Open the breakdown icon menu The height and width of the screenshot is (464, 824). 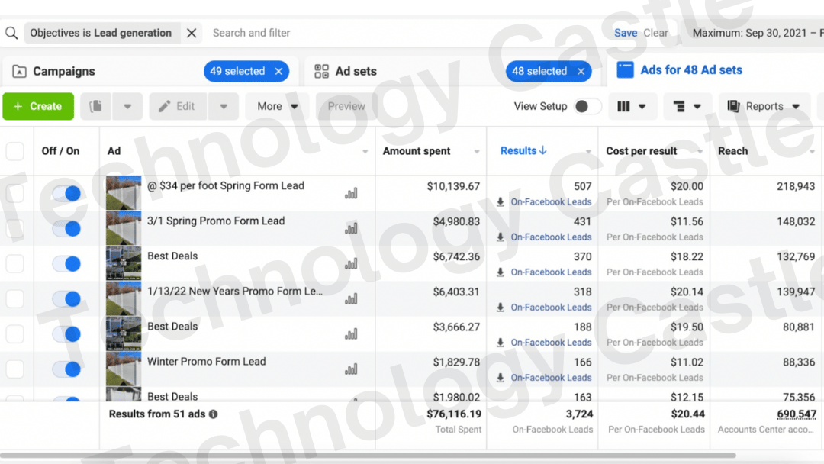[687, 107]
